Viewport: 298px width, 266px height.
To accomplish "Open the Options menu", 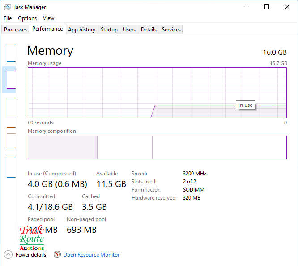I will [x=27, y=18].
